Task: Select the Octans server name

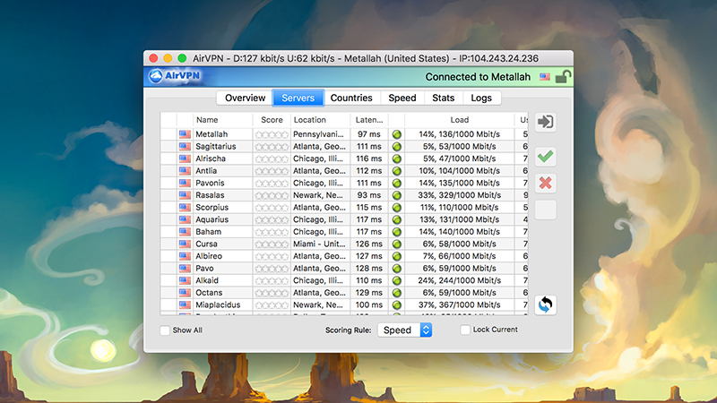Action: pyautogui.click(x=209, y=293)
